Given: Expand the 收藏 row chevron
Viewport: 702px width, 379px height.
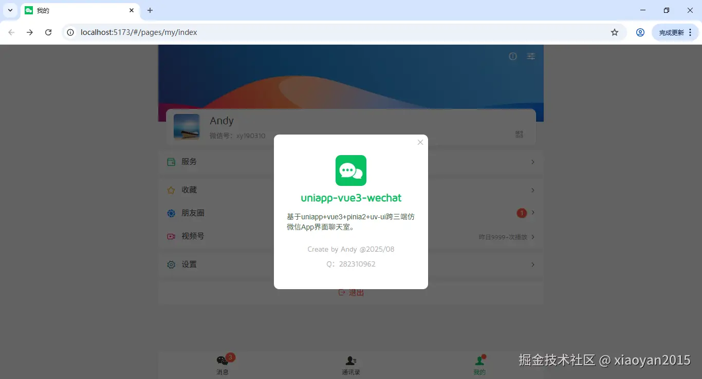Looking at the screenshot, I should (533, 190).
